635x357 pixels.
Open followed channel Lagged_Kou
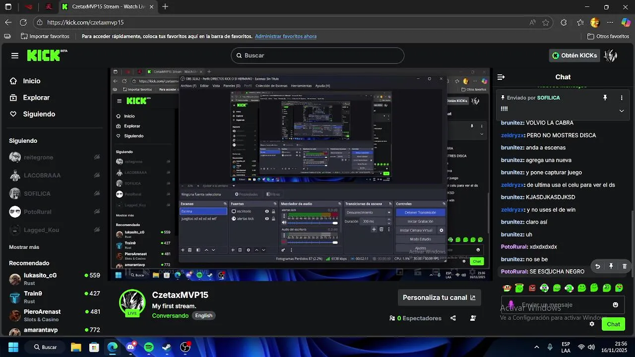pos(55,230)
